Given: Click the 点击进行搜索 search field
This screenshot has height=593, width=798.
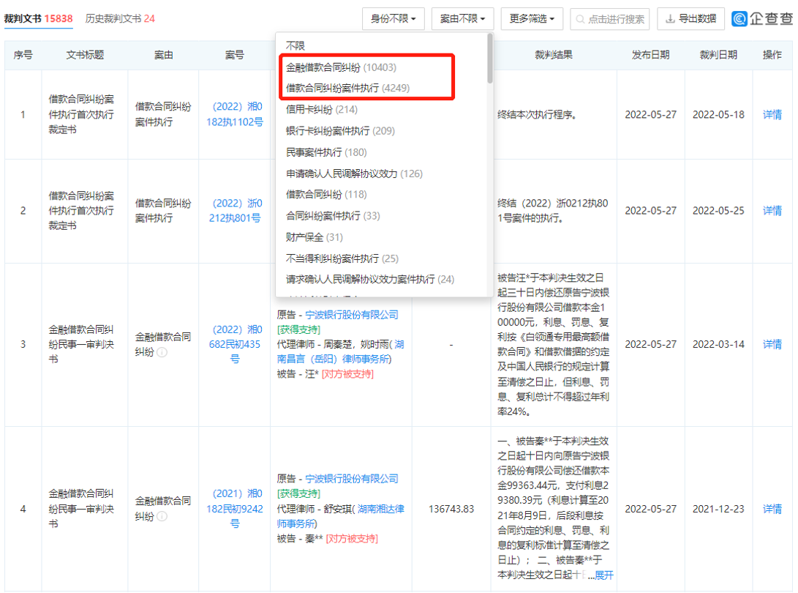Looking at the screenshot, I should point(610,19).
